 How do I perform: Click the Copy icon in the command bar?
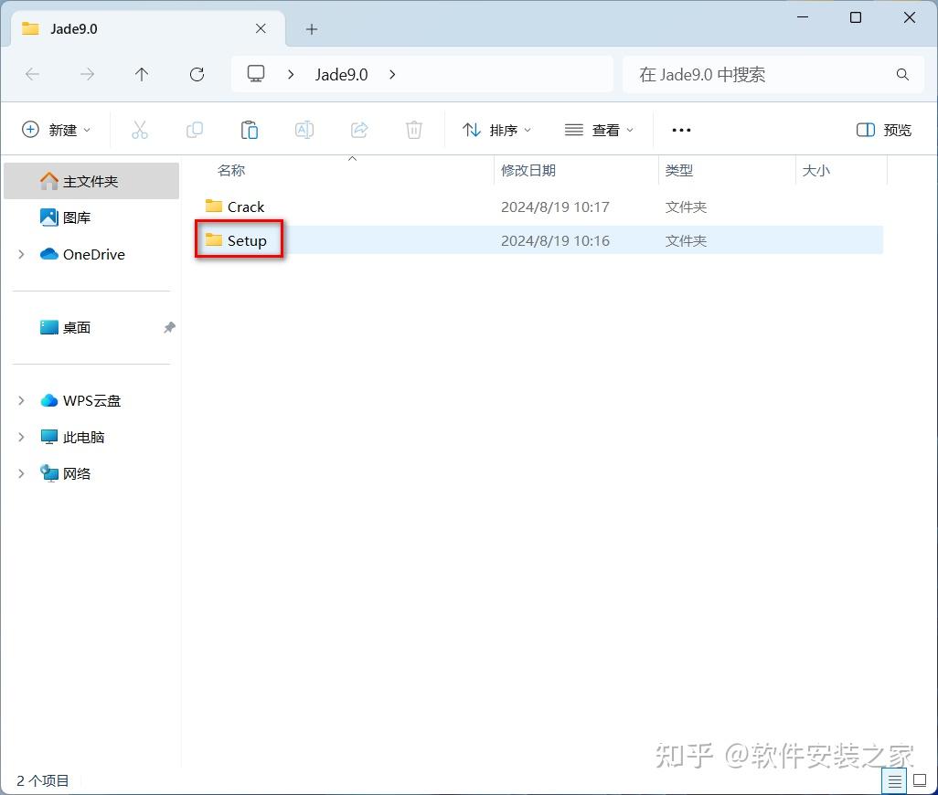tap(195, 129)
